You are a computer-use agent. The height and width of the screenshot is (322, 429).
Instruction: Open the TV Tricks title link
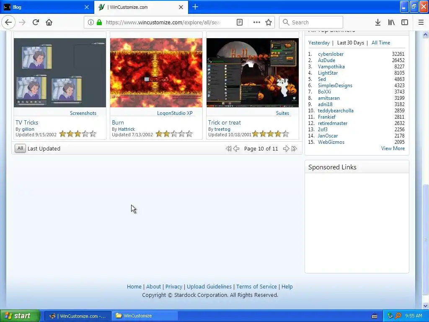(27, 123)
